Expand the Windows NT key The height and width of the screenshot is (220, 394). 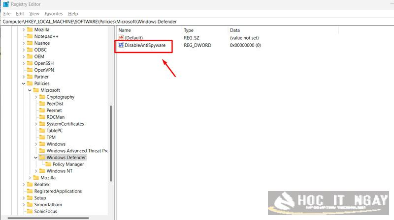point(36,171)
